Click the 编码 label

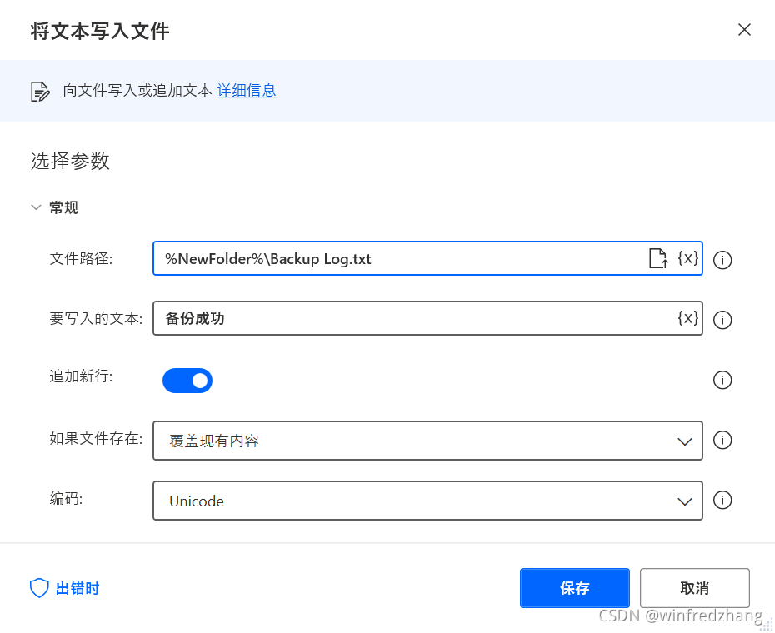coord(66,498)
